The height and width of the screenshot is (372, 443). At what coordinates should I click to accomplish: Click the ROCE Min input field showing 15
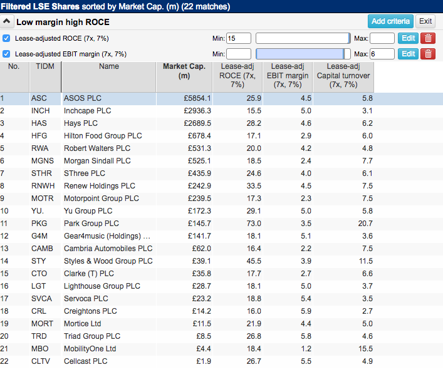(x=239, y=38)
